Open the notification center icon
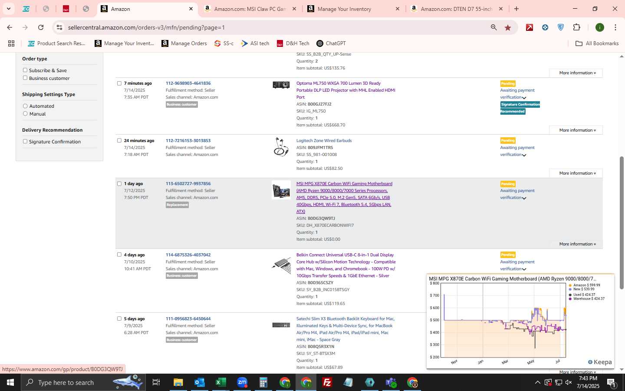625x391 pixels. tap(611, 382)
